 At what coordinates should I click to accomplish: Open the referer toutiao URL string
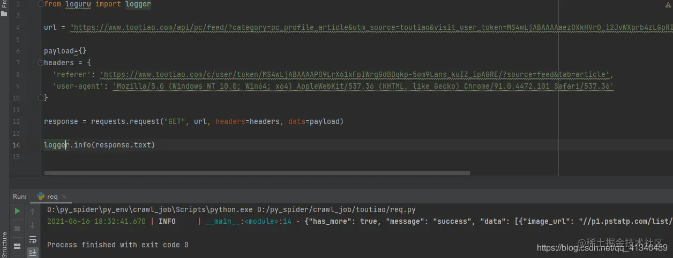[354, 75]
